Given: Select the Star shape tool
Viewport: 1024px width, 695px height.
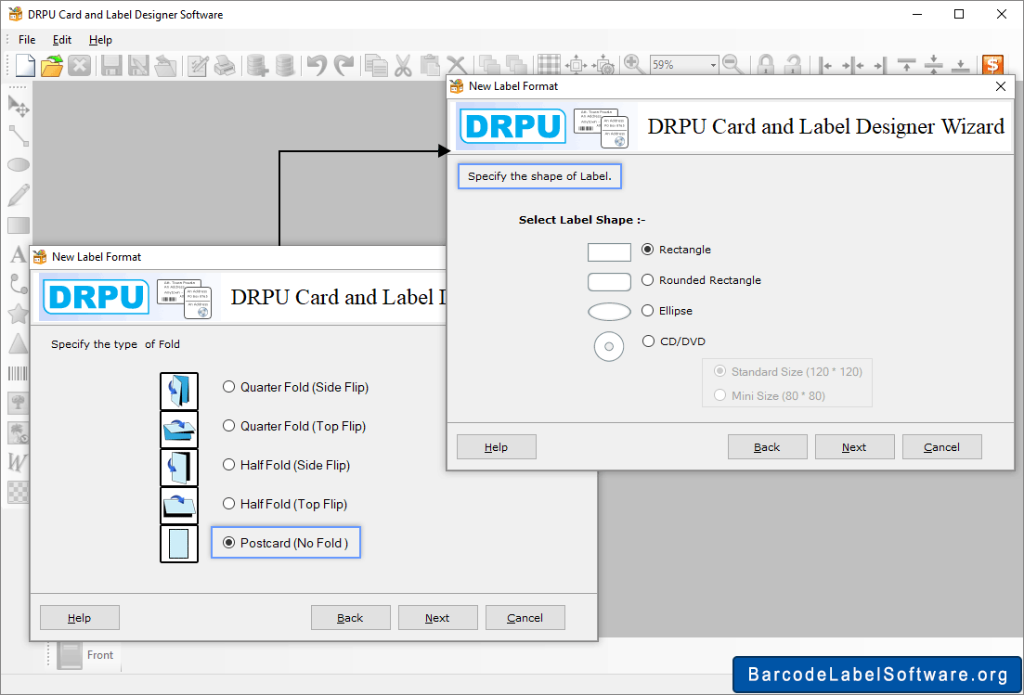Looking at the screenshot, I should tap(19, 314).
